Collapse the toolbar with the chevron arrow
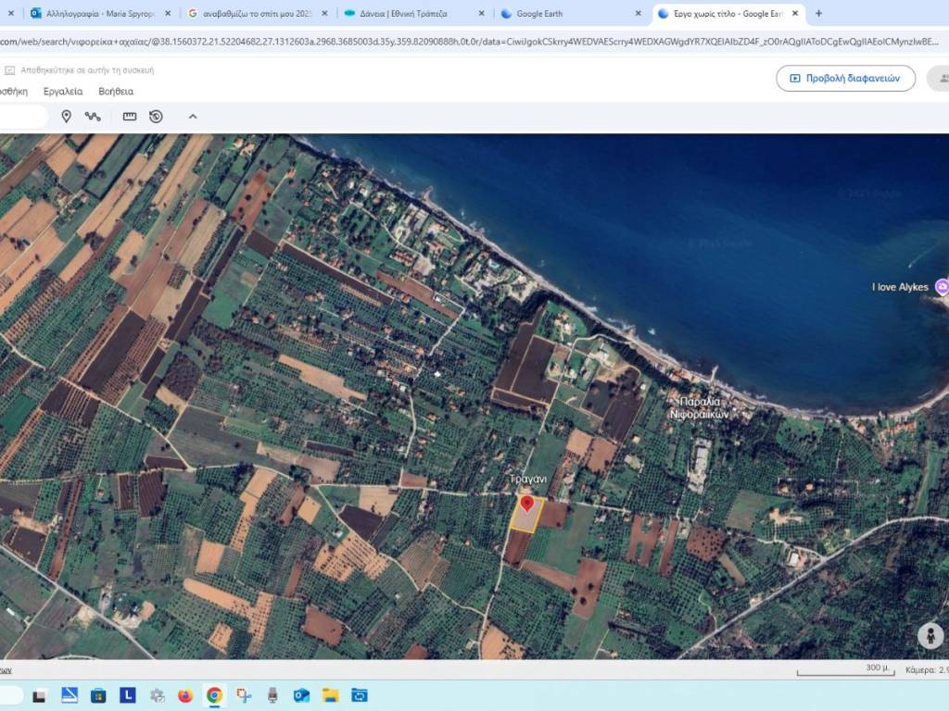 click(x=193, y=116)
